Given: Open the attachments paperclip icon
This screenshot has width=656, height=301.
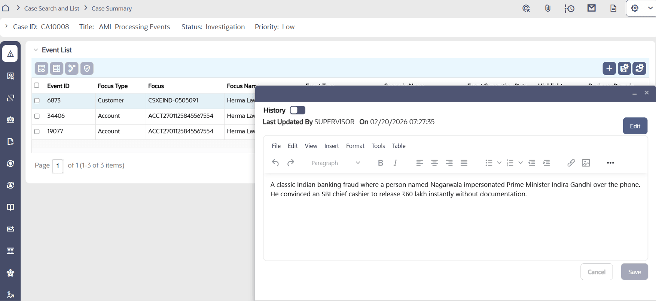Looking at the screenshot, I should pyautogui.click(x=548, y=8).
